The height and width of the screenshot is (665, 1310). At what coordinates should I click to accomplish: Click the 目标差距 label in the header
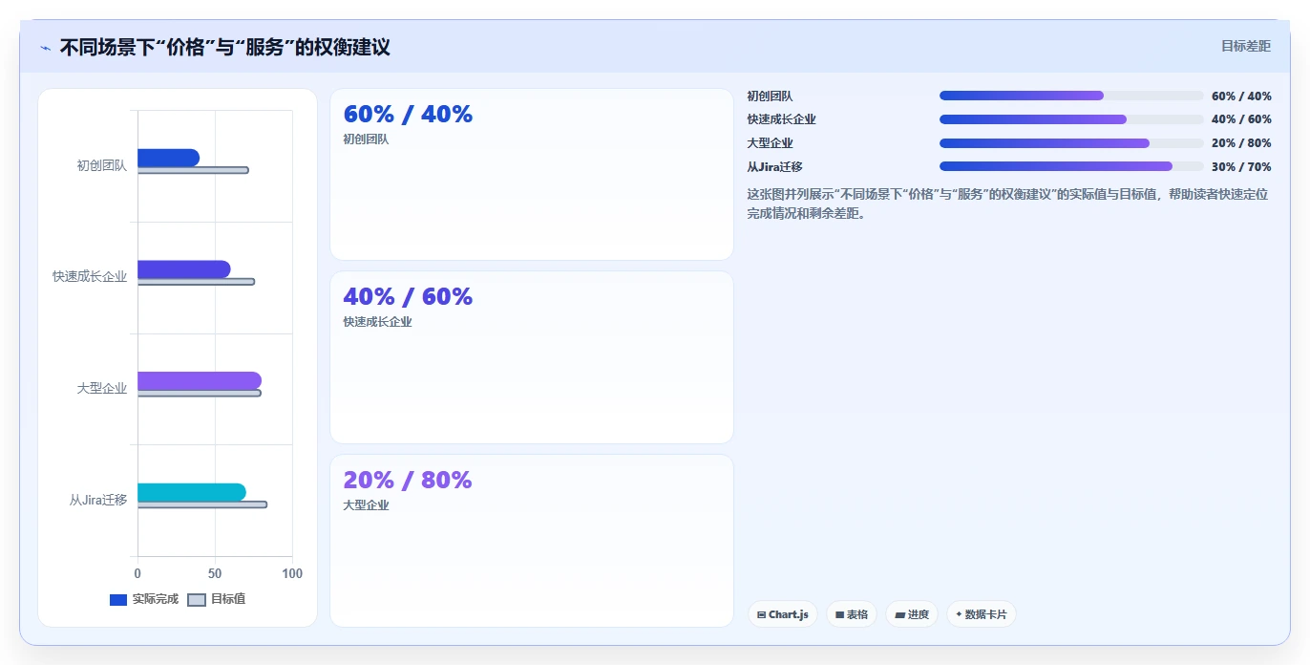[1246, 46]
